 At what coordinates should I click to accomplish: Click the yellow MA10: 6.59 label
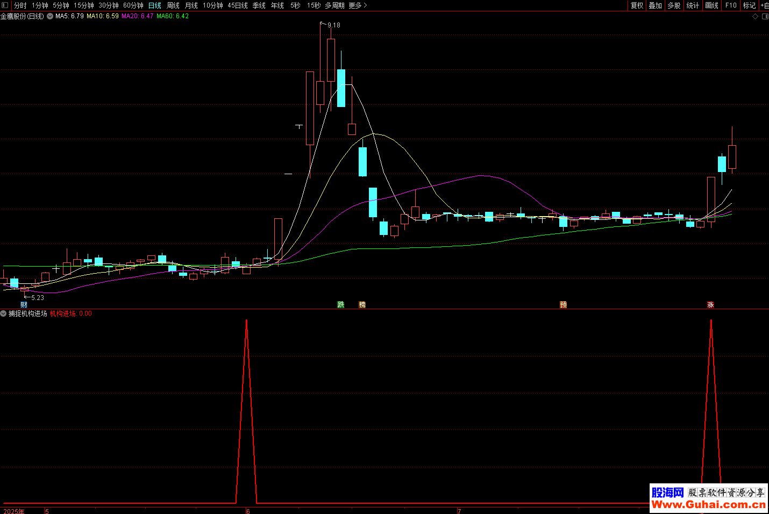pos(103,16)
